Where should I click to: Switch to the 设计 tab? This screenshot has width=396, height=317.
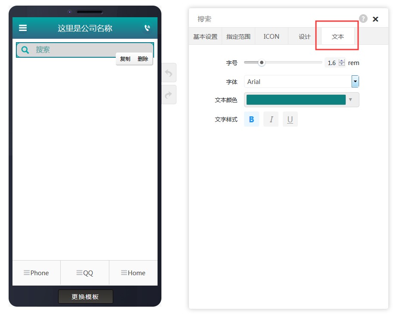[x=305, y=37]
